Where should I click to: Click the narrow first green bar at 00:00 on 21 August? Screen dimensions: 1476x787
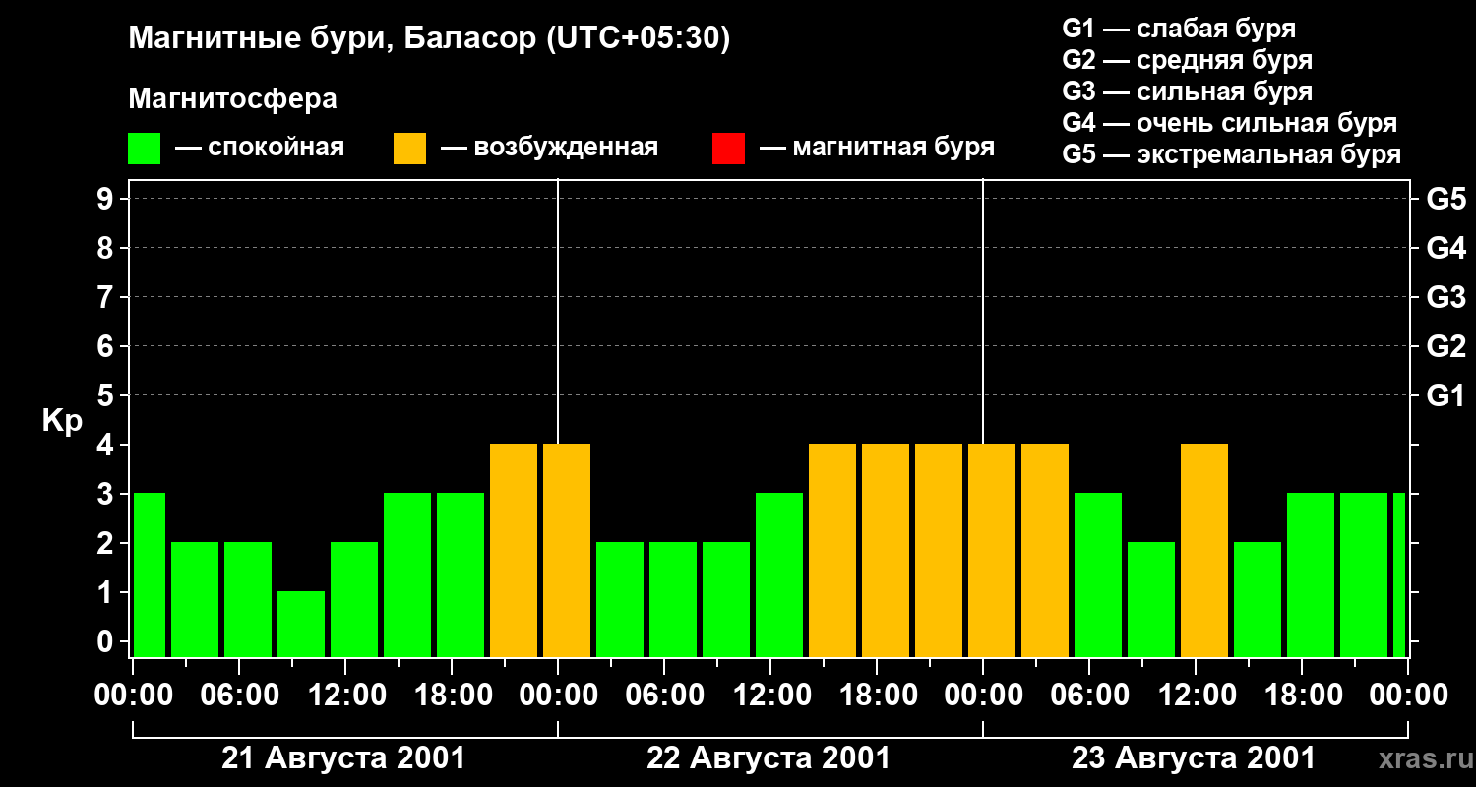pos(150,575)
